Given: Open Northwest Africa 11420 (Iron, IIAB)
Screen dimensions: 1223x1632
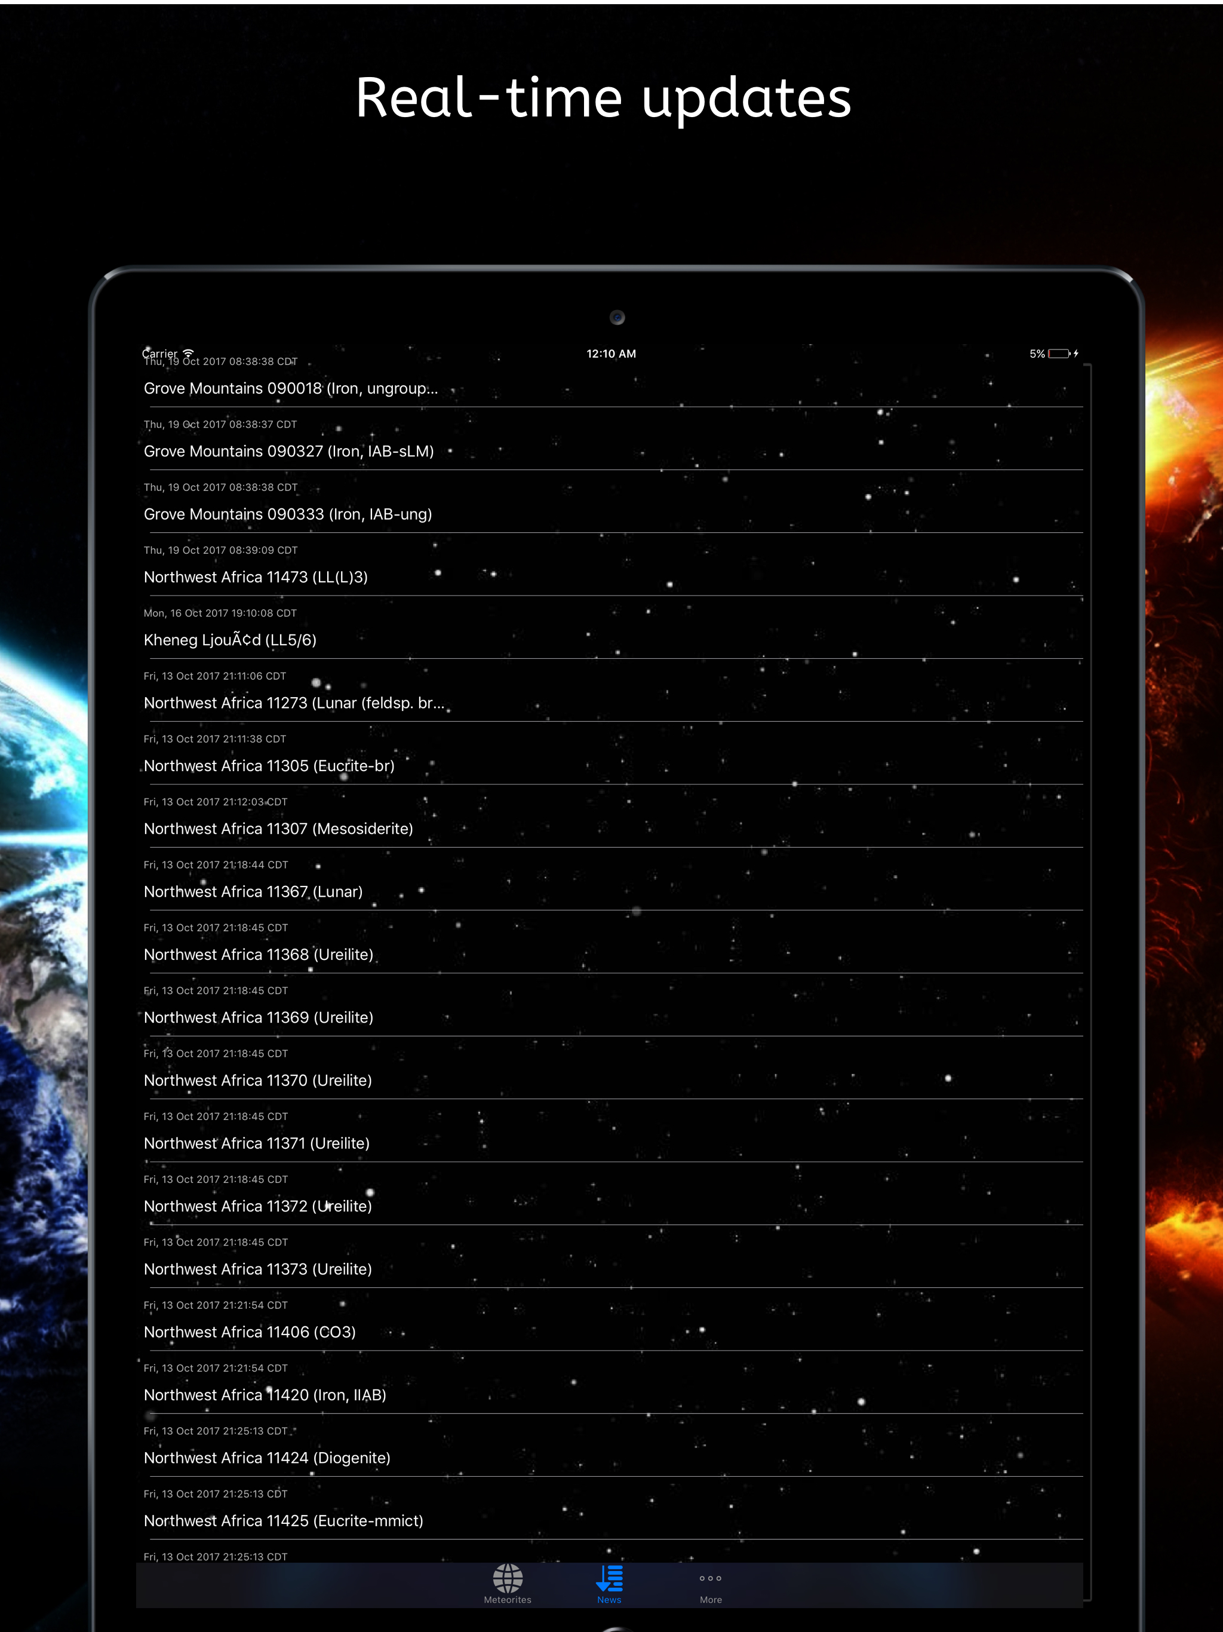Looking at the screenshot, I should 265,1394.
